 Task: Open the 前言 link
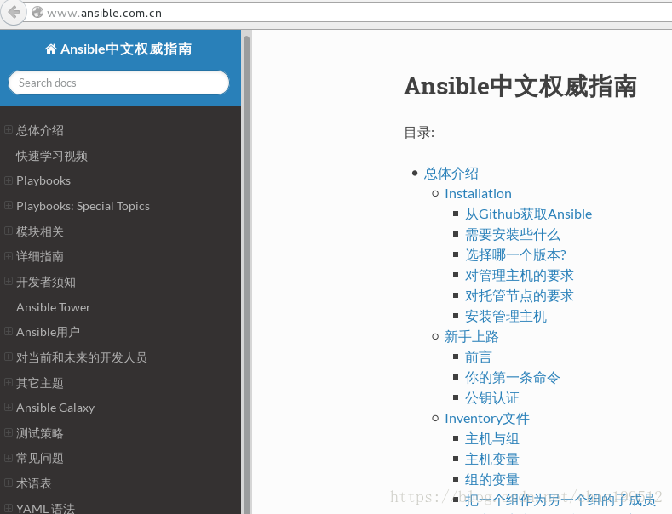tap(479, 357)
